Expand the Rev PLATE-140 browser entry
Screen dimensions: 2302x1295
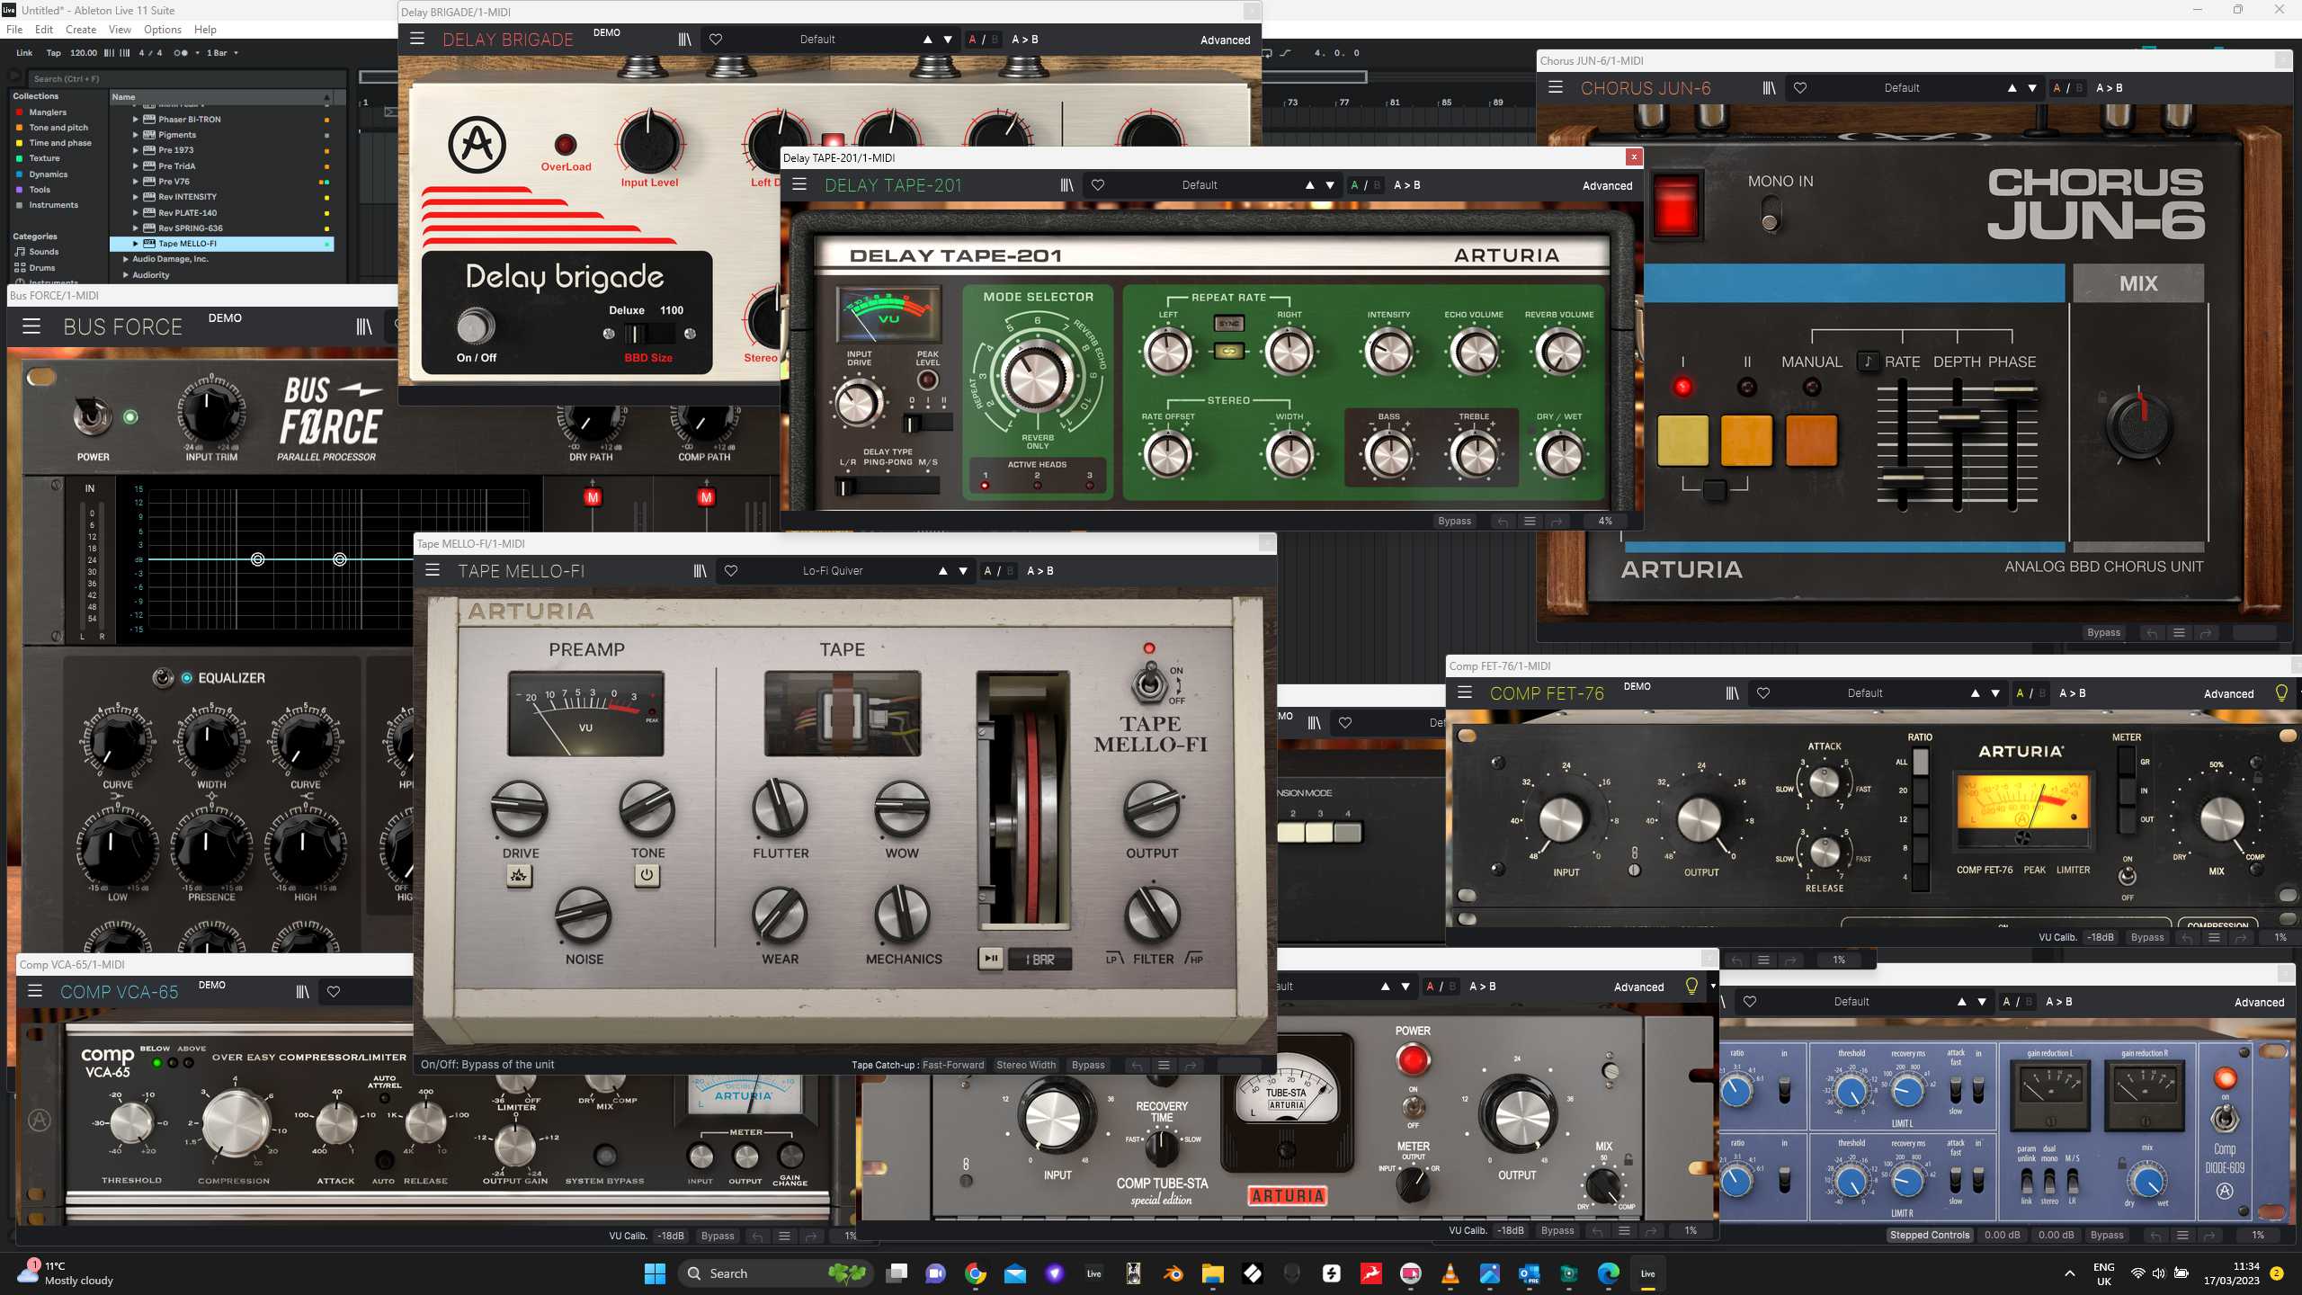(x=136, y=212)
